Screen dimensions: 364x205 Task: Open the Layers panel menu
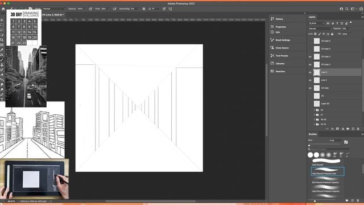click(x=362, y=17)
